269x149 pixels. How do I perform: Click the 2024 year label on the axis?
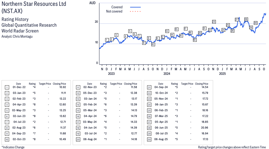(x=167, y=74)
